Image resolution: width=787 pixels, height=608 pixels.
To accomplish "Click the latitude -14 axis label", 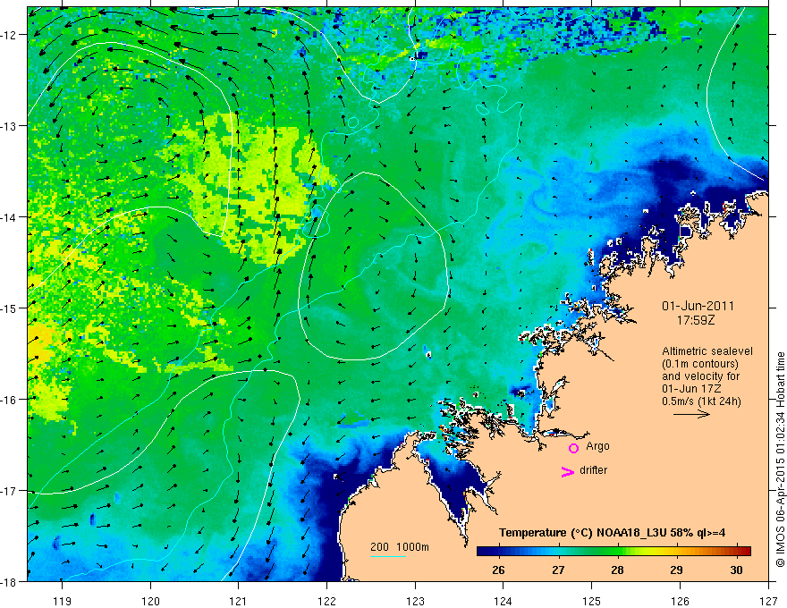I will coord(9,217).
